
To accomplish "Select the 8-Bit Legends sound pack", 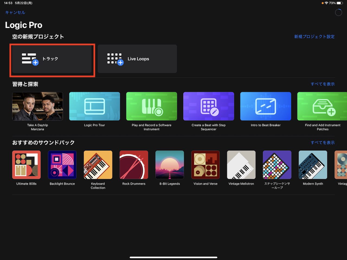I will [170, 165].
